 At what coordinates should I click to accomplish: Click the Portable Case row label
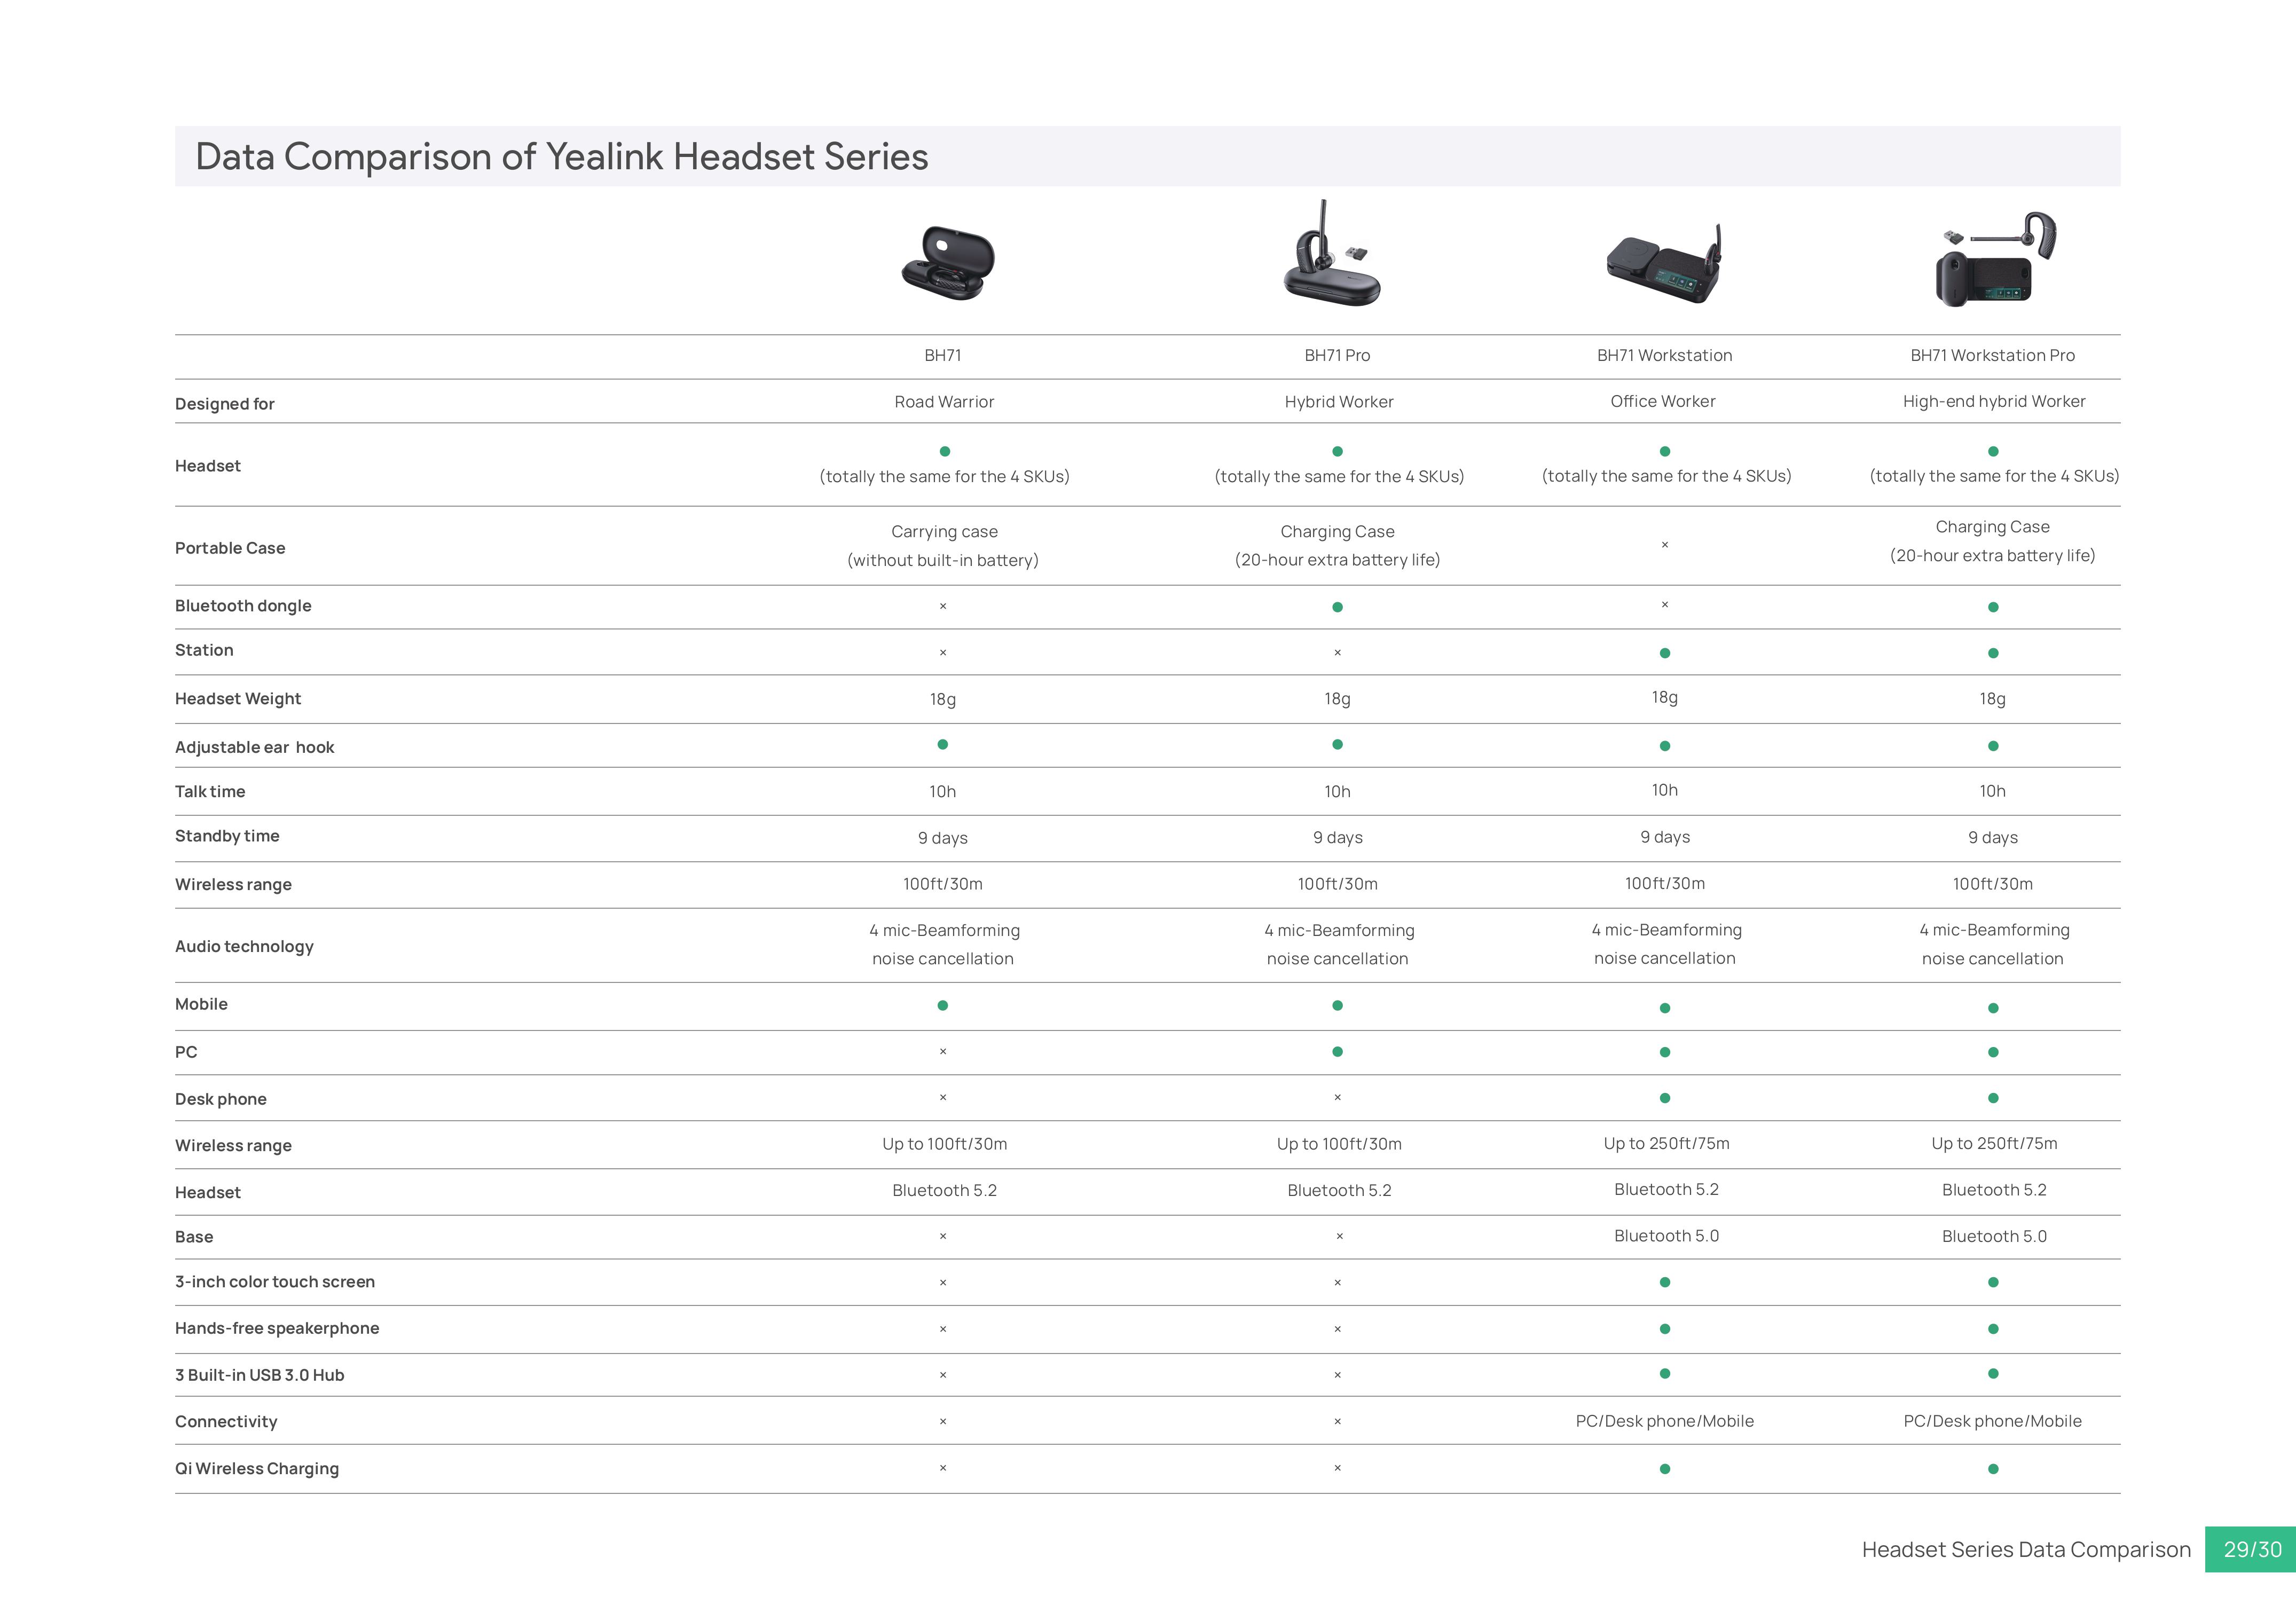coord(230,548)
